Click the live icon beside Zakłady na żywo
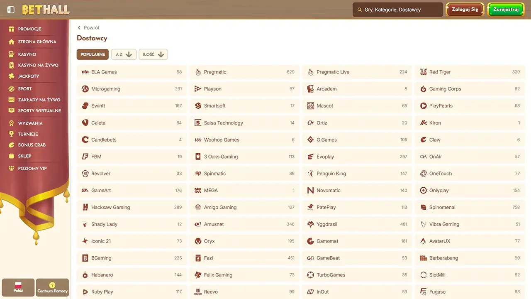Screen dimensions: 531x299 click(11, 100)
